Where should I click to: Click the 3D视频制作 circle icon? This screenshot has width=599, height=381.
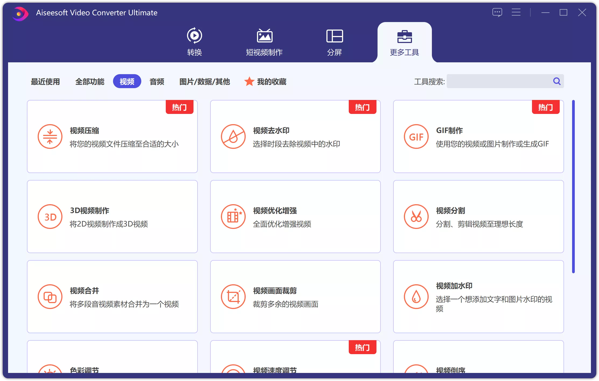pos(50,217)
